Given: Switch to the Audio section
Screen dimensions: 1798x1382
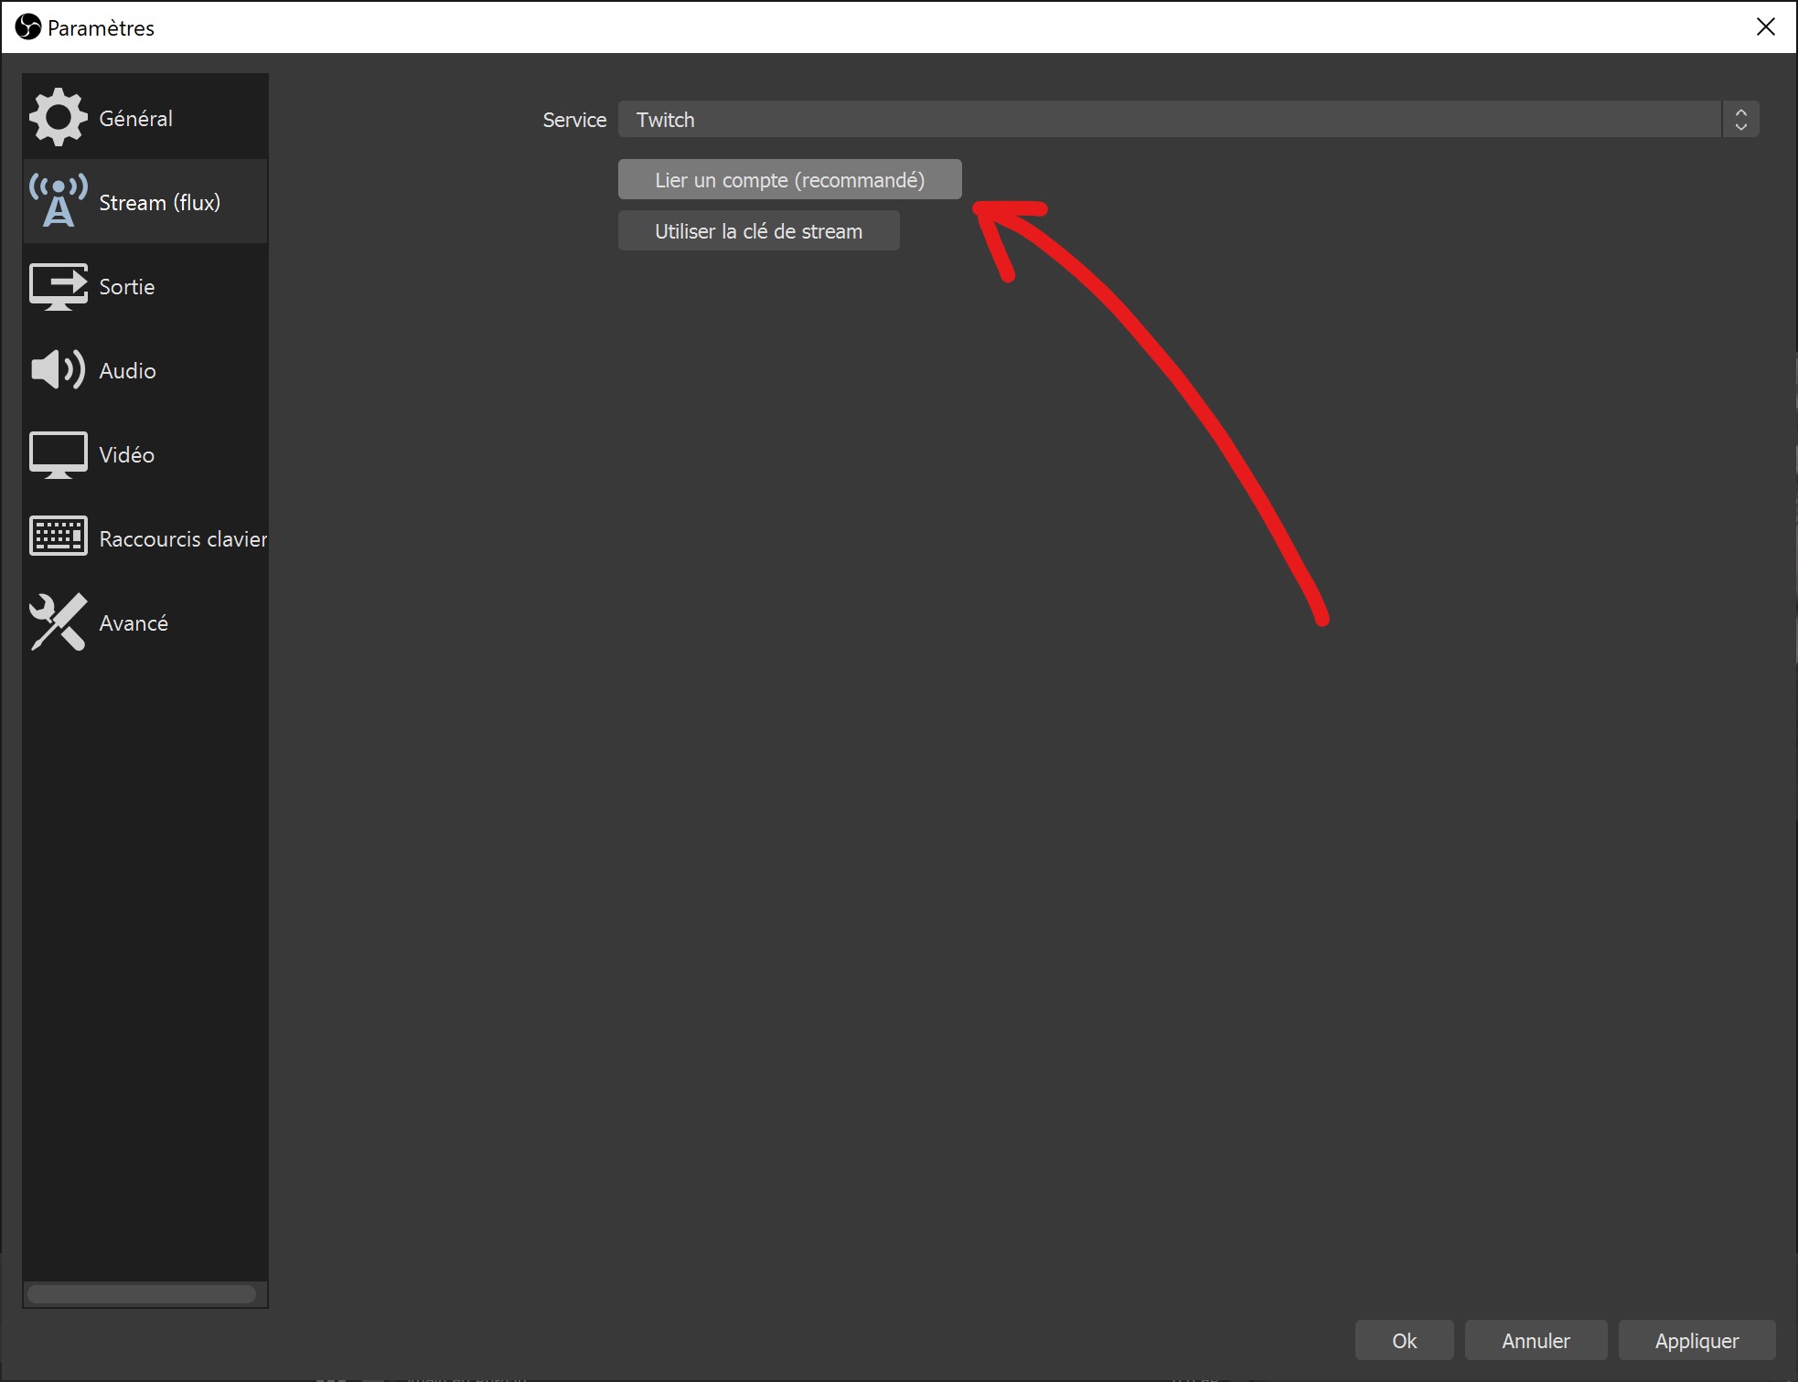Looking at the screenshot, I should click(x=126, y=369).
